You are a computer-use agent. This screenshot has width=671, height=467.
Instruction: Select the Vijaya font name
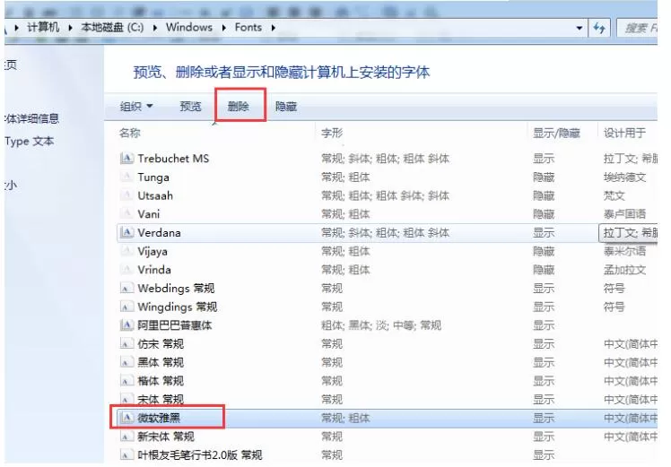pyautogui.click(x=152, y=252)
